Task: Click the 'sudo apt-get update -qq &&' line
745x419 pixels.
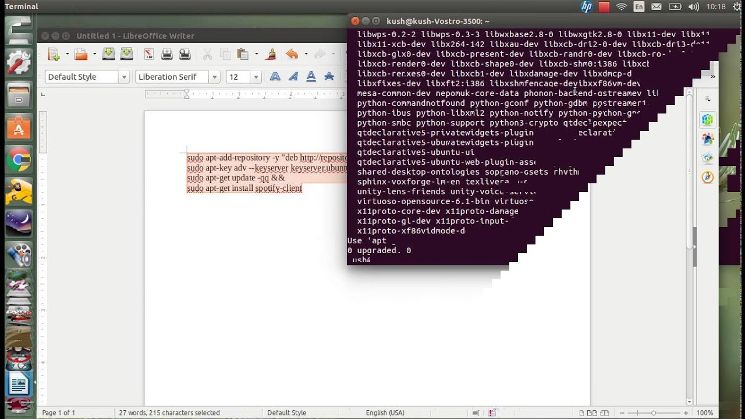Action: [x=236, y=177]
